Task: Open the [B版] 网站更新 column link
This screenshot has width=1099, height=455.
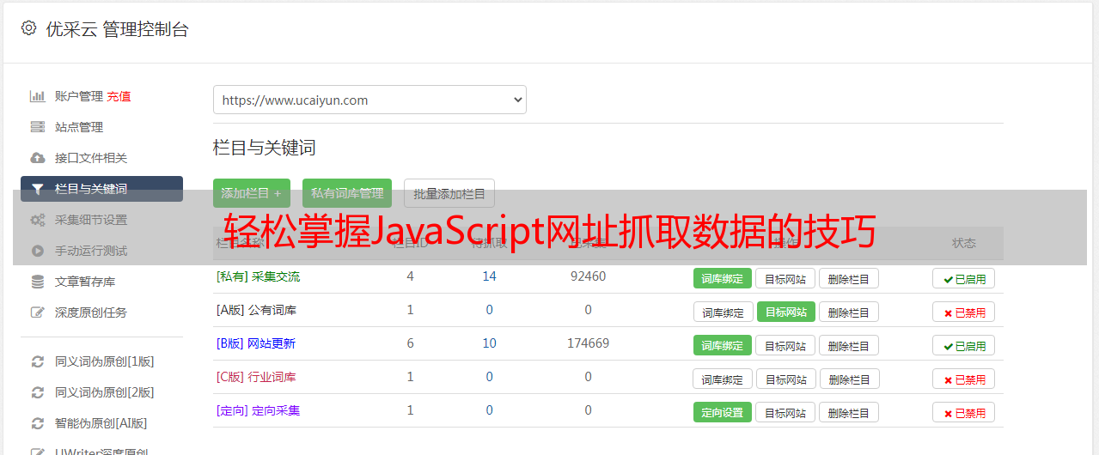Action: coord(256,343)
